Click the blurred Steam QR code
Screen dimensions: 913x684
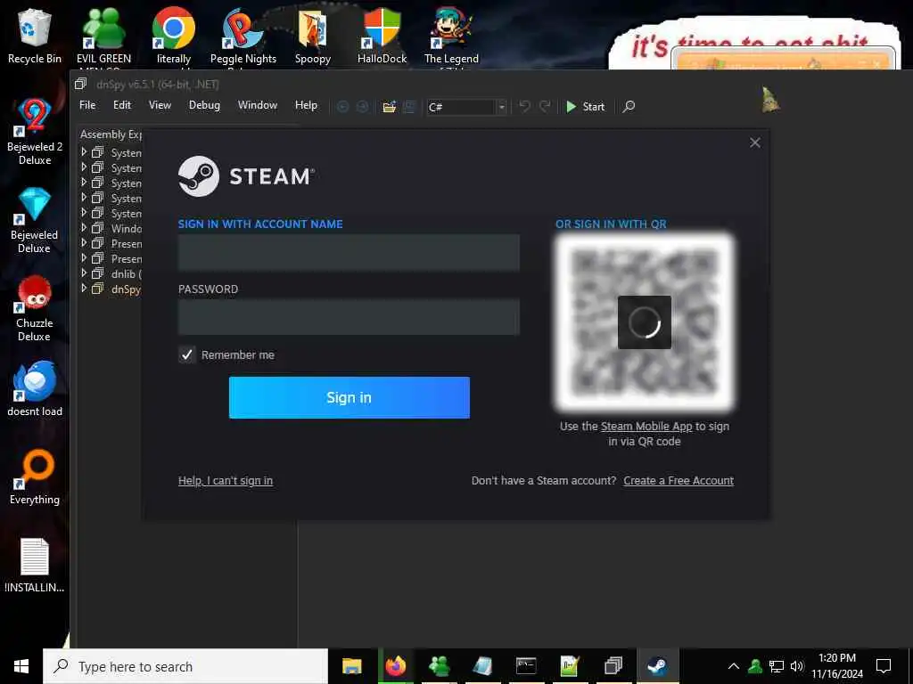coord(645,322)
